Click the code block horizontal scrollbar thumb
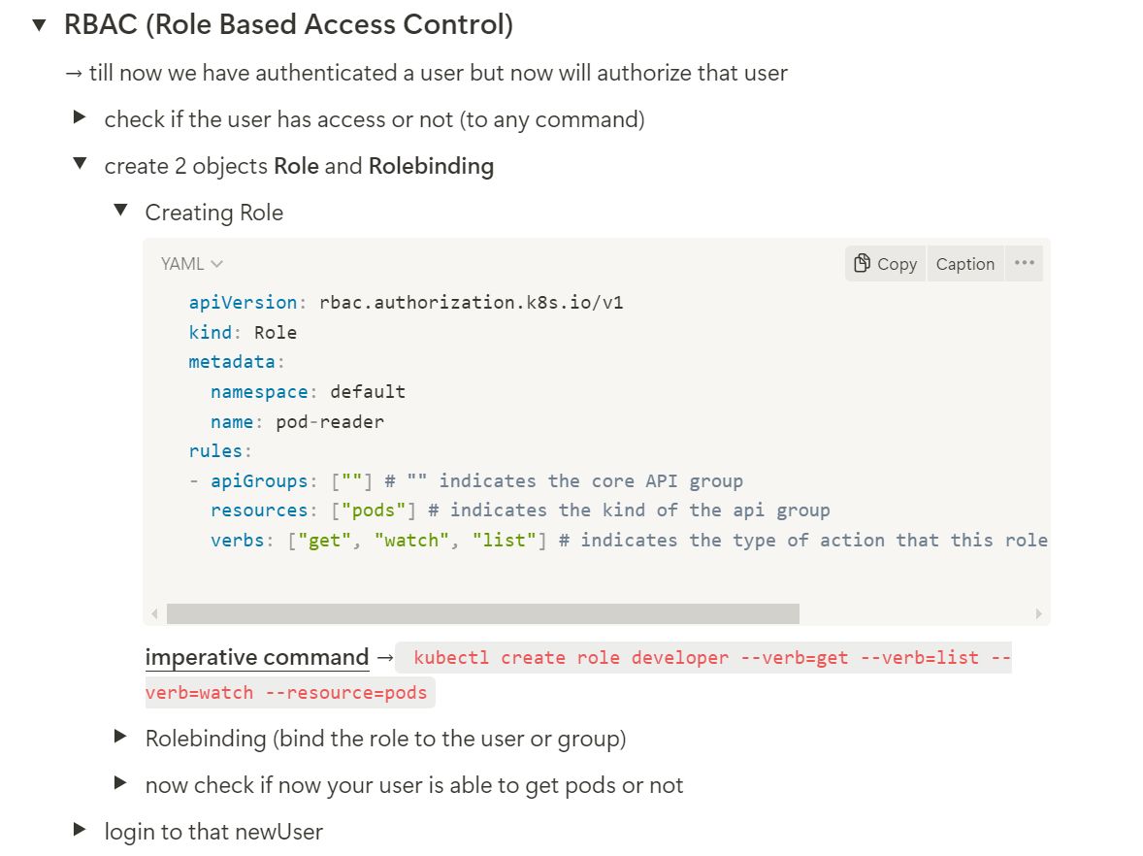Image resolution: width=1143 pixels, height=856 pixels. 482,614
